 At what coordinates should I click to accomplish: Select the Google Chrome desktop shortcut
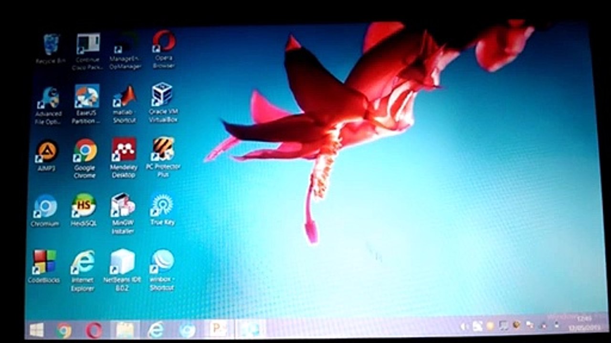coord(85,159)
